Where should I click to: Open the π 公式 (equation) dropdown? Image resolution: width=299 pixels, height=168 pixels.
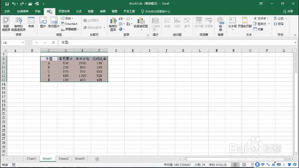(280, 19)
